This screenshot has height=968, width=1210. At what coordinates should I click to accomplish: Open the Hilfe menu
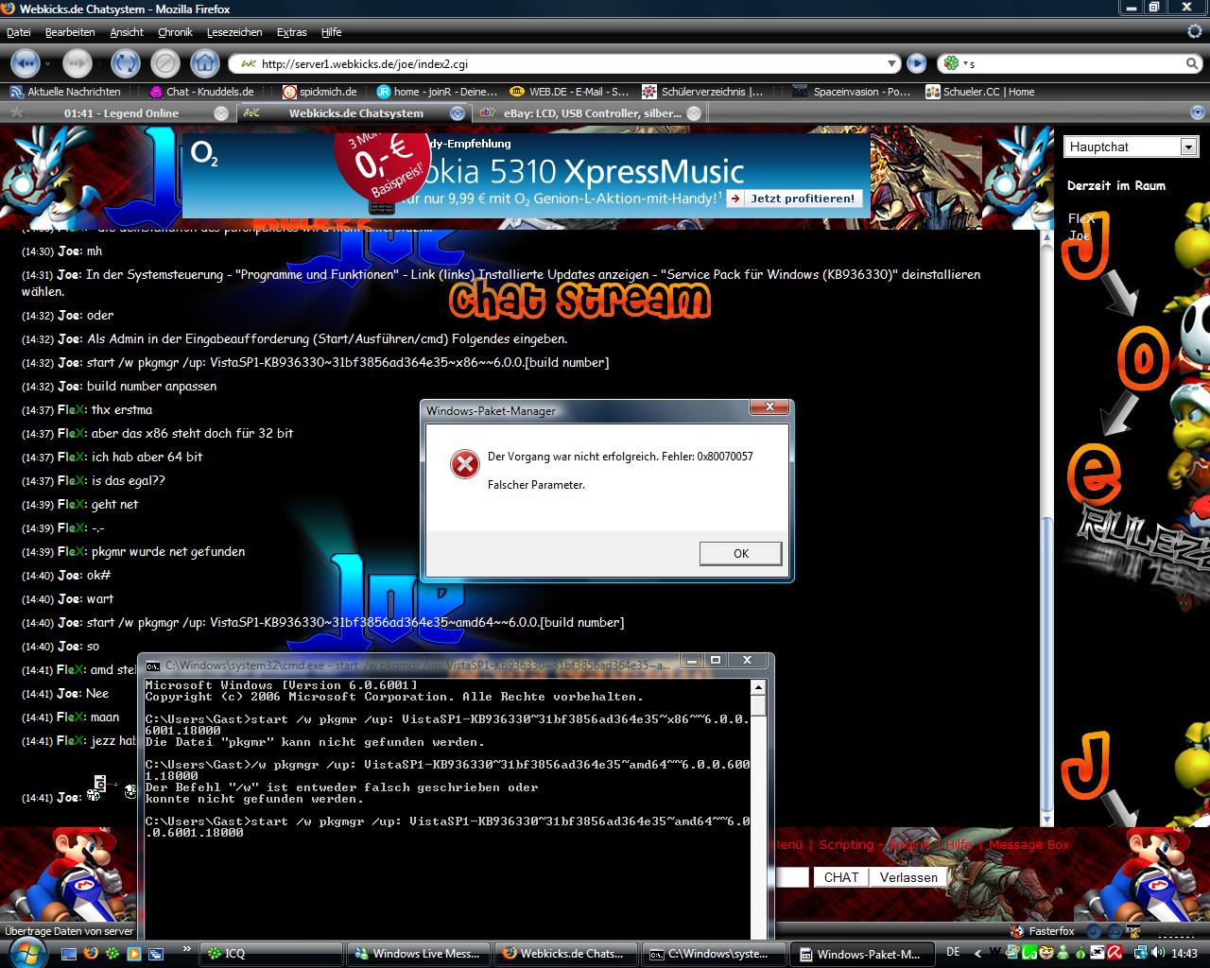point(331,32)
